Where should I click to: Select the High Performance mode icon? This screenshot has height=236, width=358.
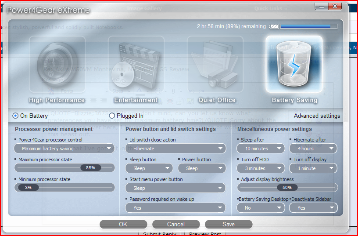point(57,64)
